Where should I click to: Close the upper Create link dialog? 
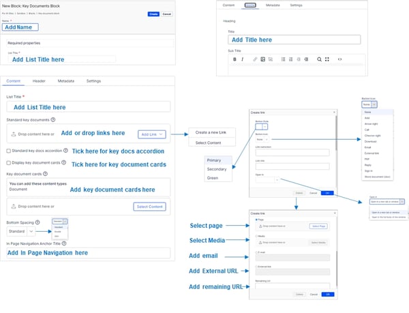tap(334, 112)
